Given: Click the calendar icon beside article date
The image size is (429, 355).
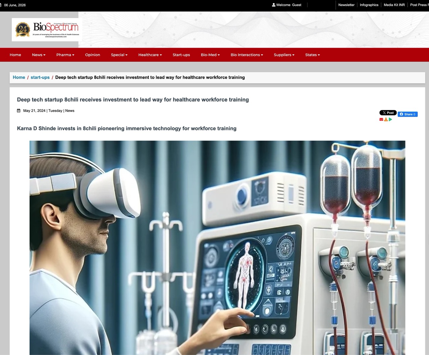Looking at the screenshot, I should point(19,111).
